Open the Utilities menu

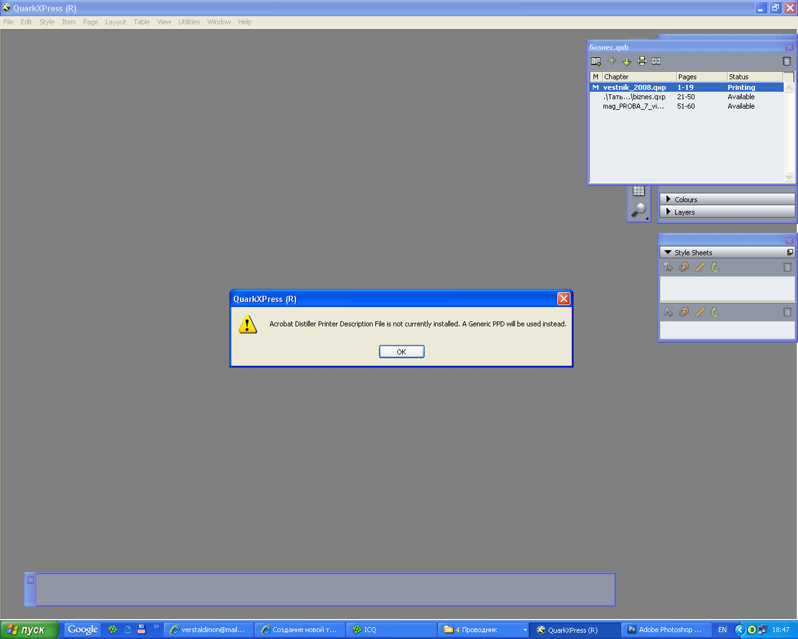[189, 22]
